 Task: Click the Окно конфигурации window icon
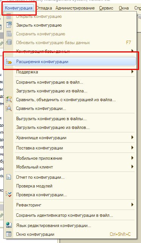point(9,234)
